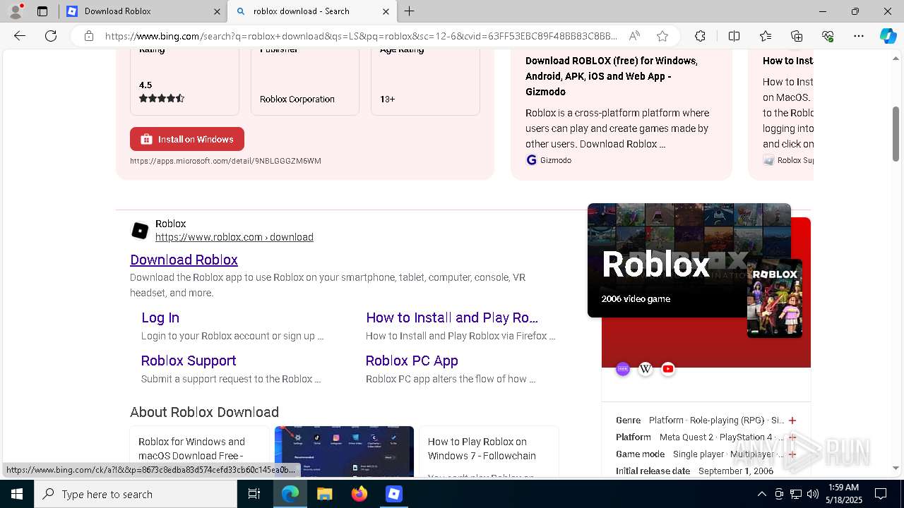Viewport: 904px width, 508px height.
Task: Open the Roblox Support sitelink
Action: (x=189, y=361)
